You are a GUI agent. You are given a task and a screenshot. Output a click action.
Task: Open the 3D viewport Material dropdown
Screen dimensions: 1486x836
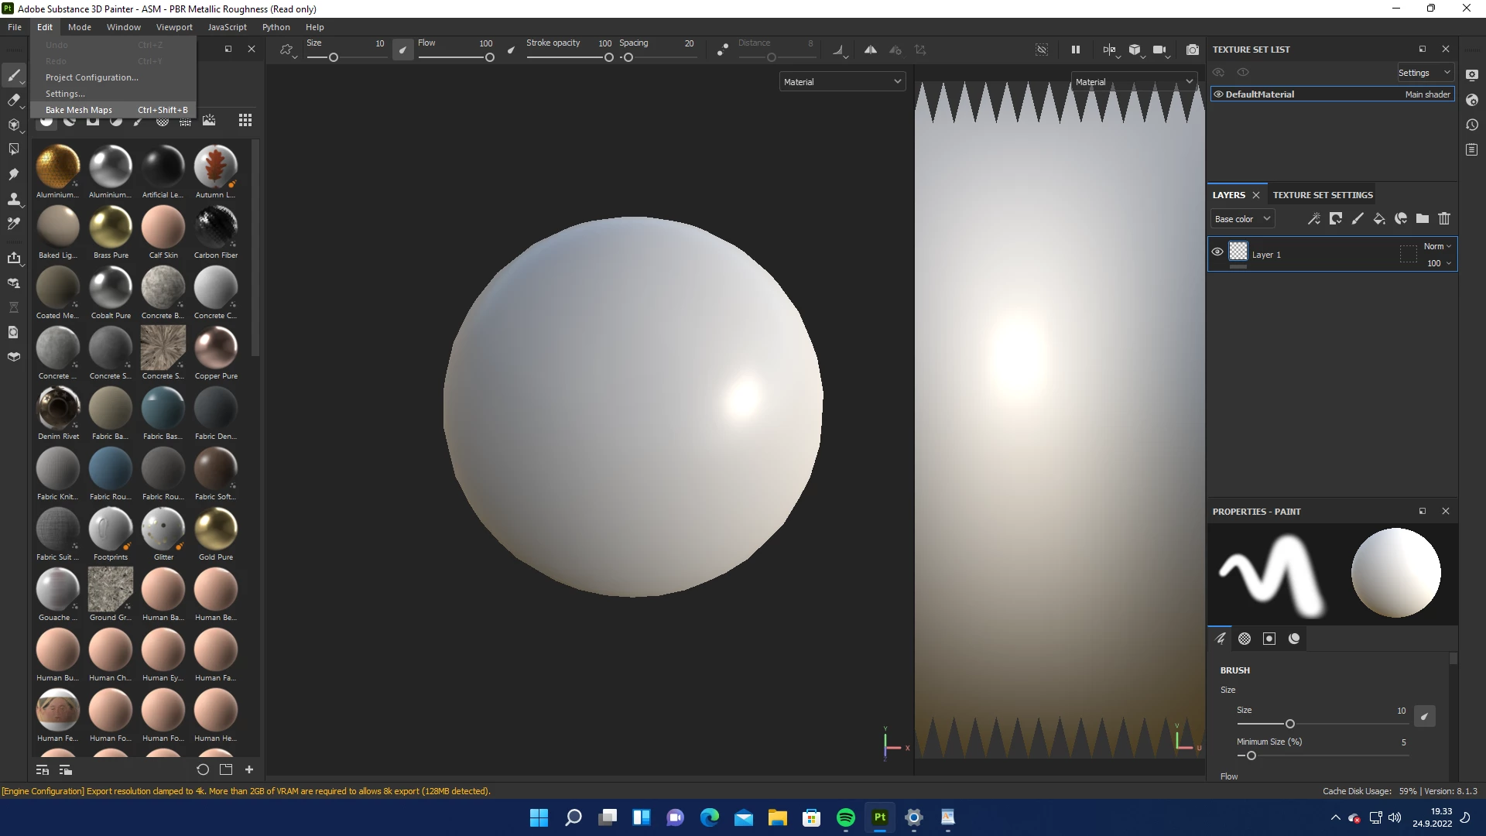click(x=842, y=82)
